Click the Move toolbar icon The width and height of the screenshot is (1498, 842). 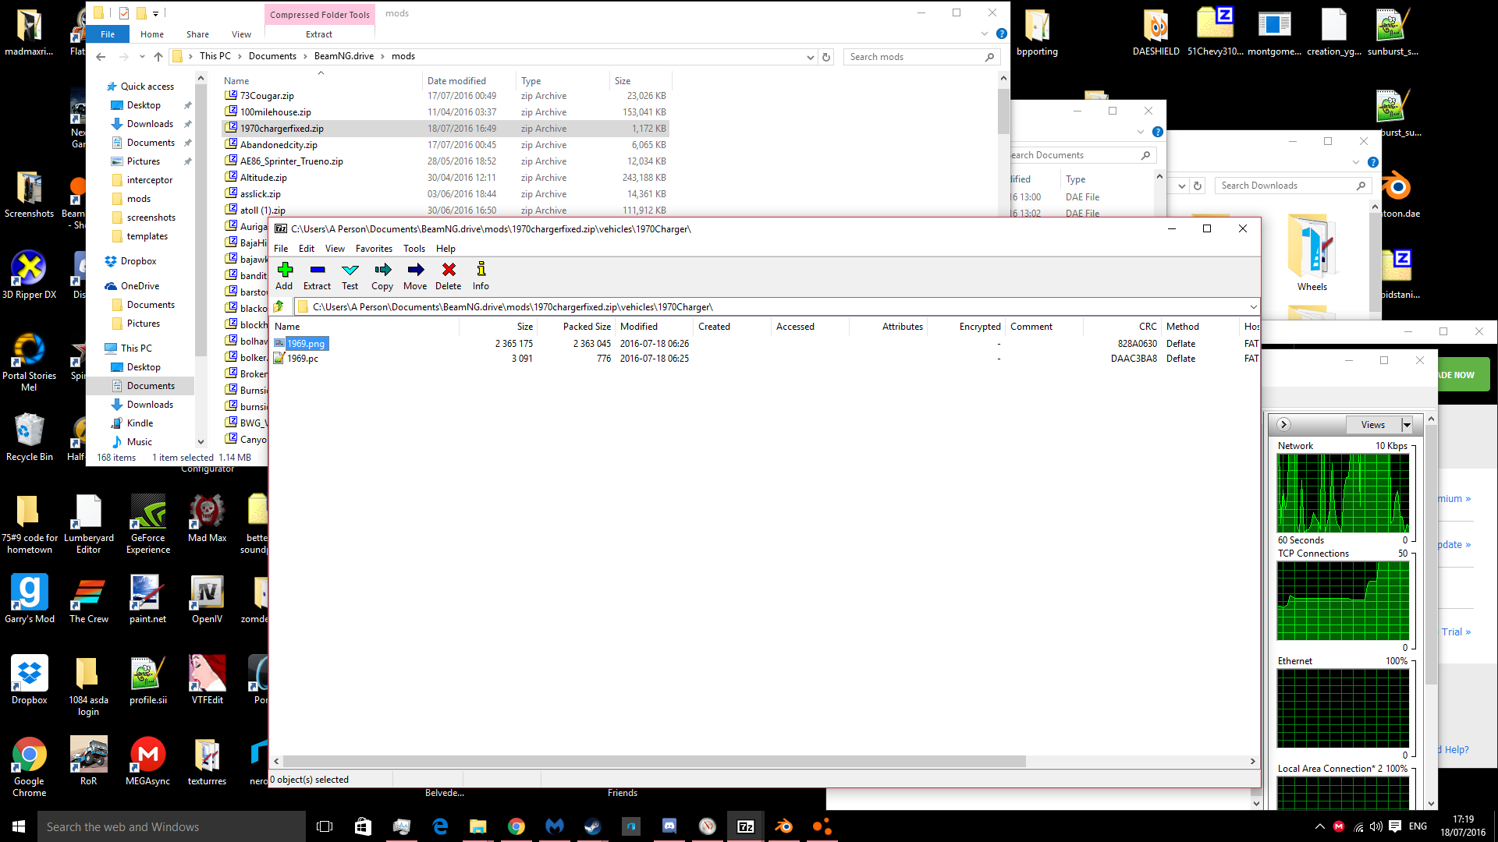415,270
